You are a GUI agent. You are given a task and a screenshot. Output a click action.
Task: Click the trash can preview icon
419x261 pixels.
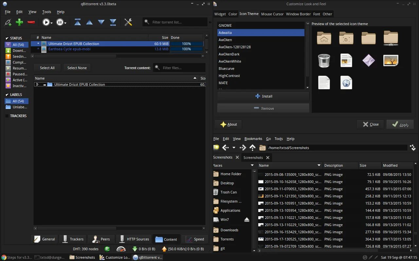(x=324, y=61)
